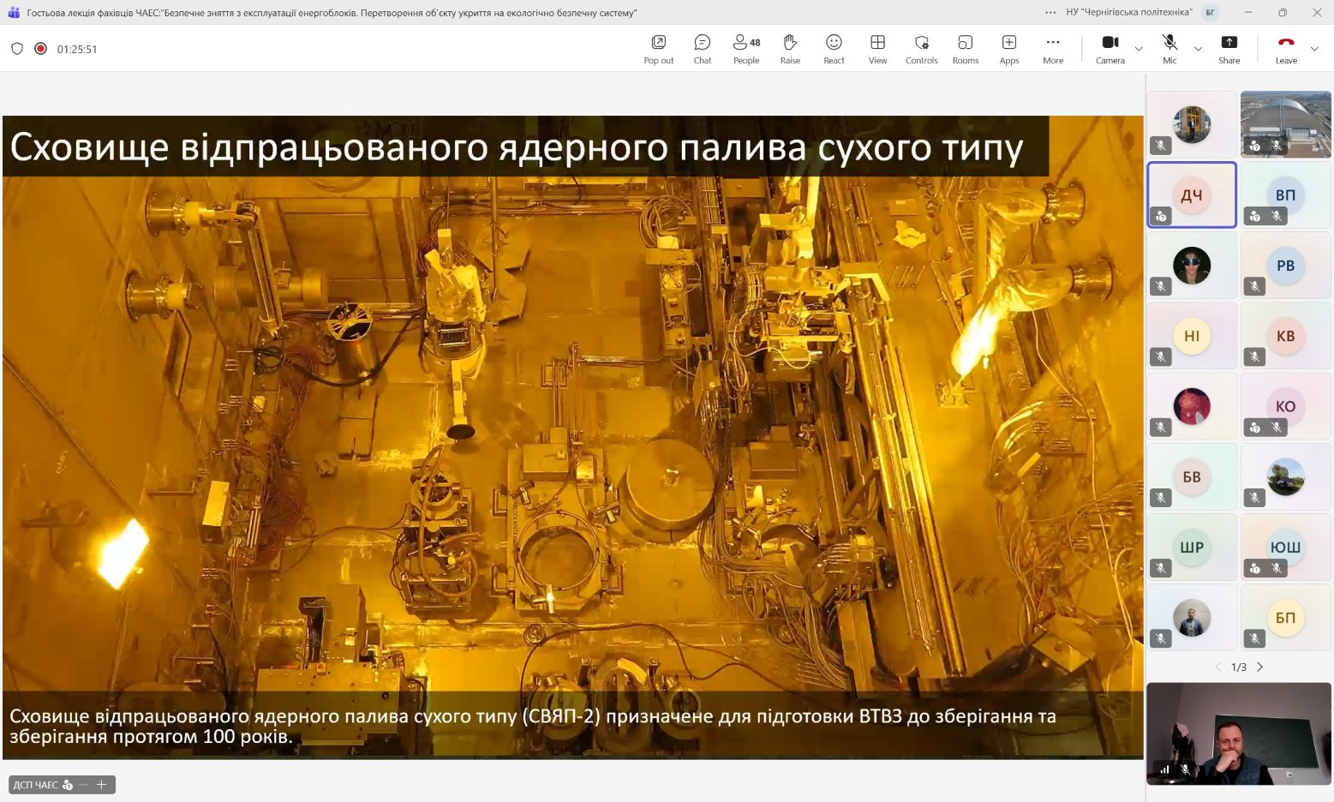Go to next participants page
This screenshot has width=1334, height=802.
point(1259,667)
